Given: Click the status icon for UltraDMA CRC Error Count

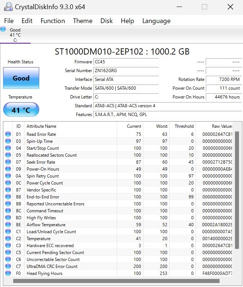Looking at the screenshot, I should click(8, 266).
